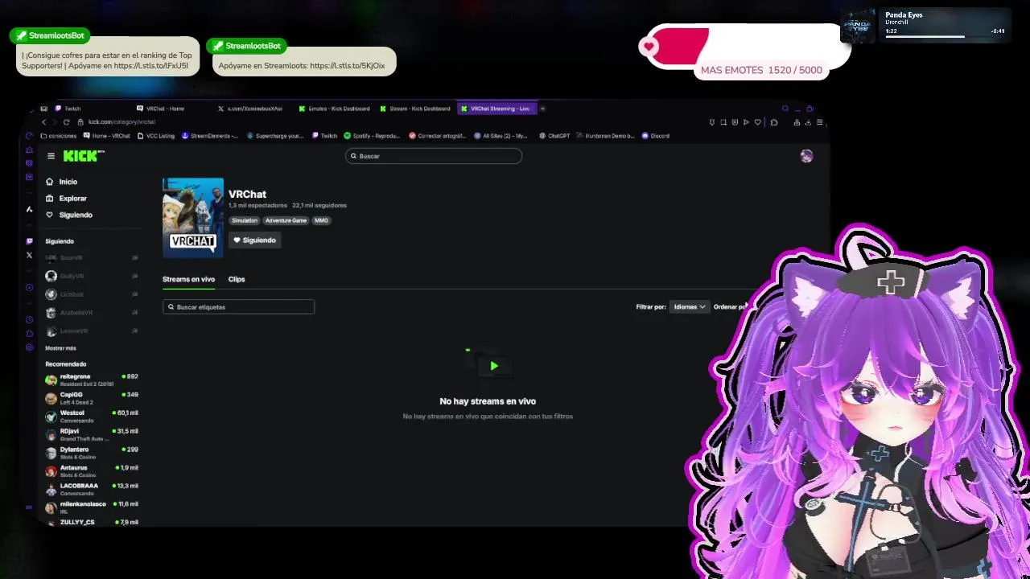Screen dimensions: 1030x579
Task: Open settings gear in browser sidebar
Action: point(30,347)
